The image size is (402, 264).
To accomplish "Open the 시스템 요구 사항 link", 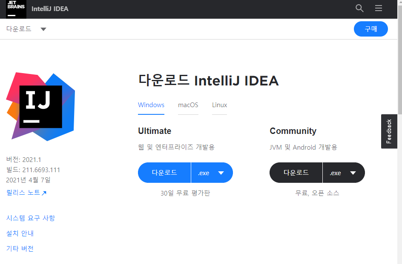I will click(x=31, y=218).
